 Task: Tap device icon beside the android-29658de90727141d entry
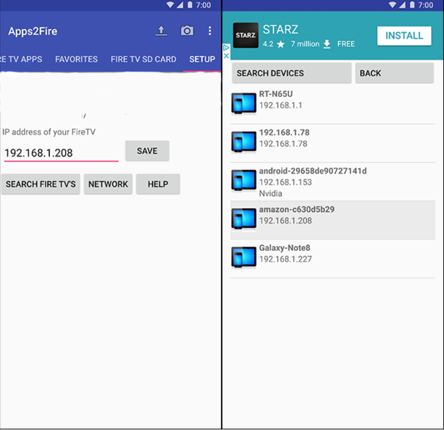pyautogui.click(x=244, y=180)
